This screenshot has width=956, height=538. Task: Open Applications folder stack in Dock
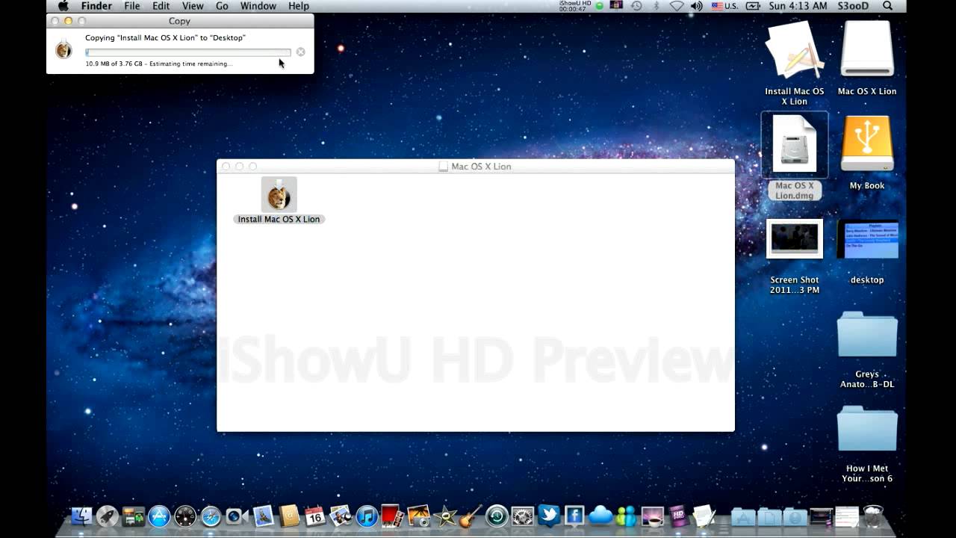(x=743, y=516)
